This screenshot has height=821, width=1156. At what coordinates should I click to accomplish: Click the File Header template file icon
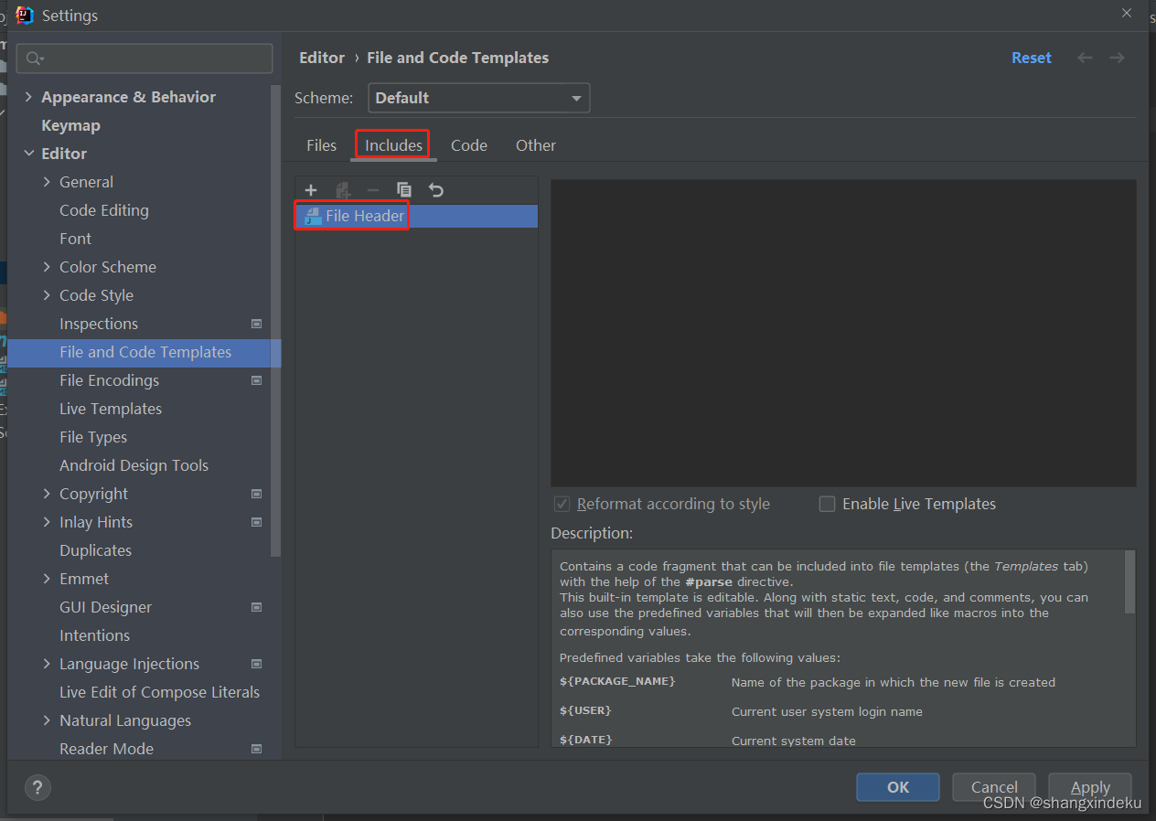[x=313, y=217]
